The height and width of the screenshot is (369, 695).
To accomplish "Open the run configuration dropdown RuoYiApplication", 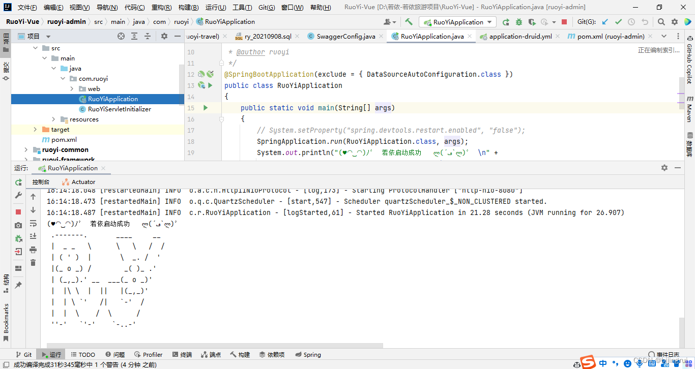I will point(457,22).
